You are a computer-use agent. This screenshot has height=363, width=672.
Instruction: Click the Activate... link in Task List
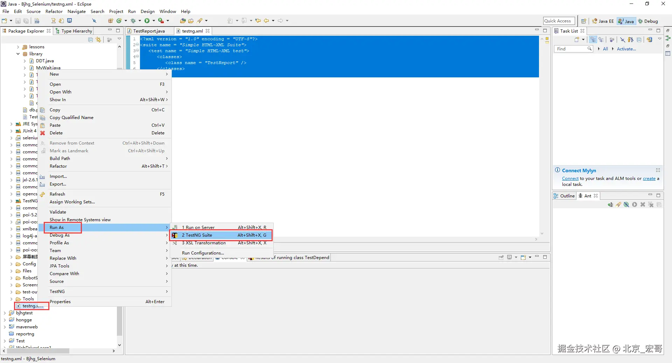coord(626,49)
